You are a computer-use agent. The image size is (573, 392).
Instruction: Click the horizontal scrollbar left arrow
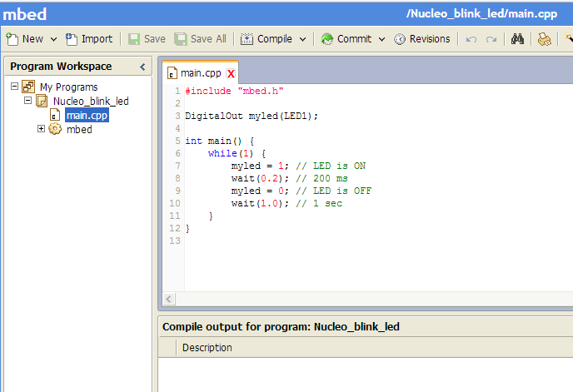[169, 299]
